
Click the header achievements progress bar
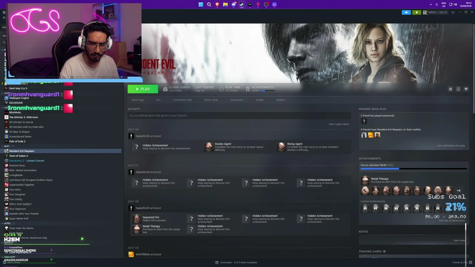(x=267, y=91)
